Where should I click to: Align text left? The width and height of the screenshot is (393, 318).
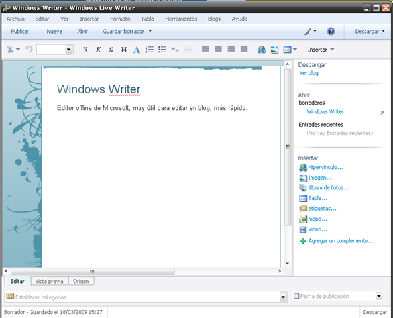tap(205, 50)
